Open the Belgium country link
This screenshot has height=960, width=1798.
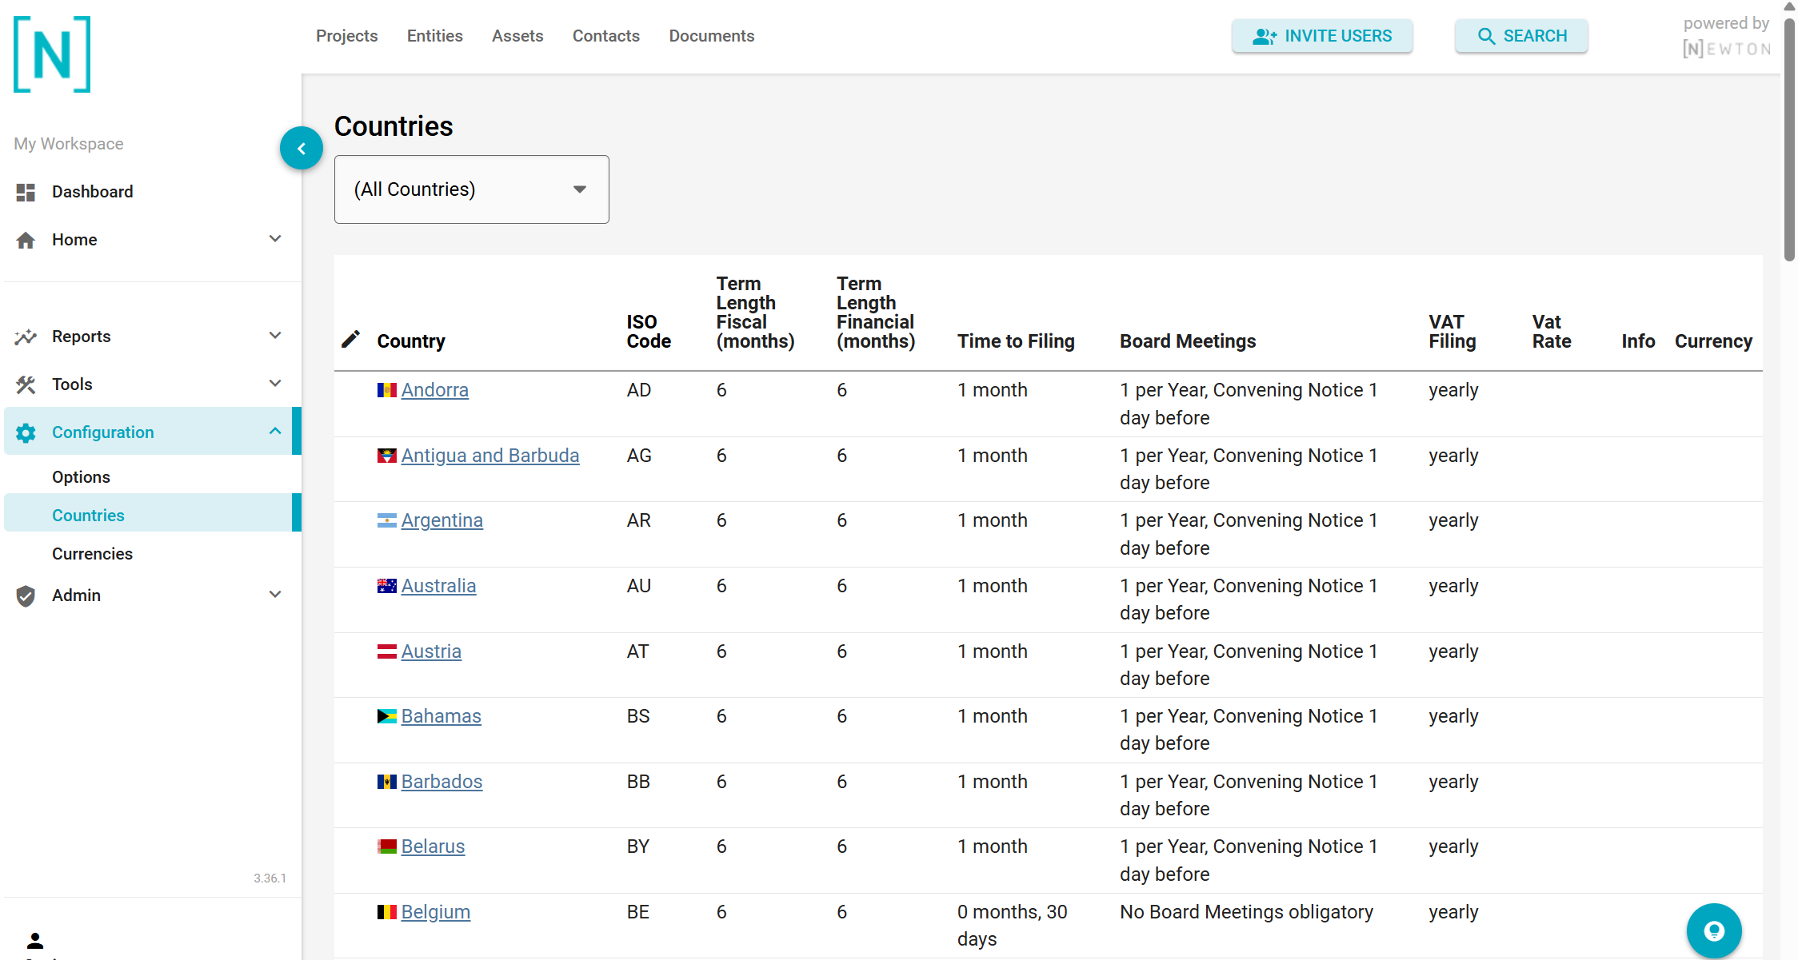pos(436,912)
